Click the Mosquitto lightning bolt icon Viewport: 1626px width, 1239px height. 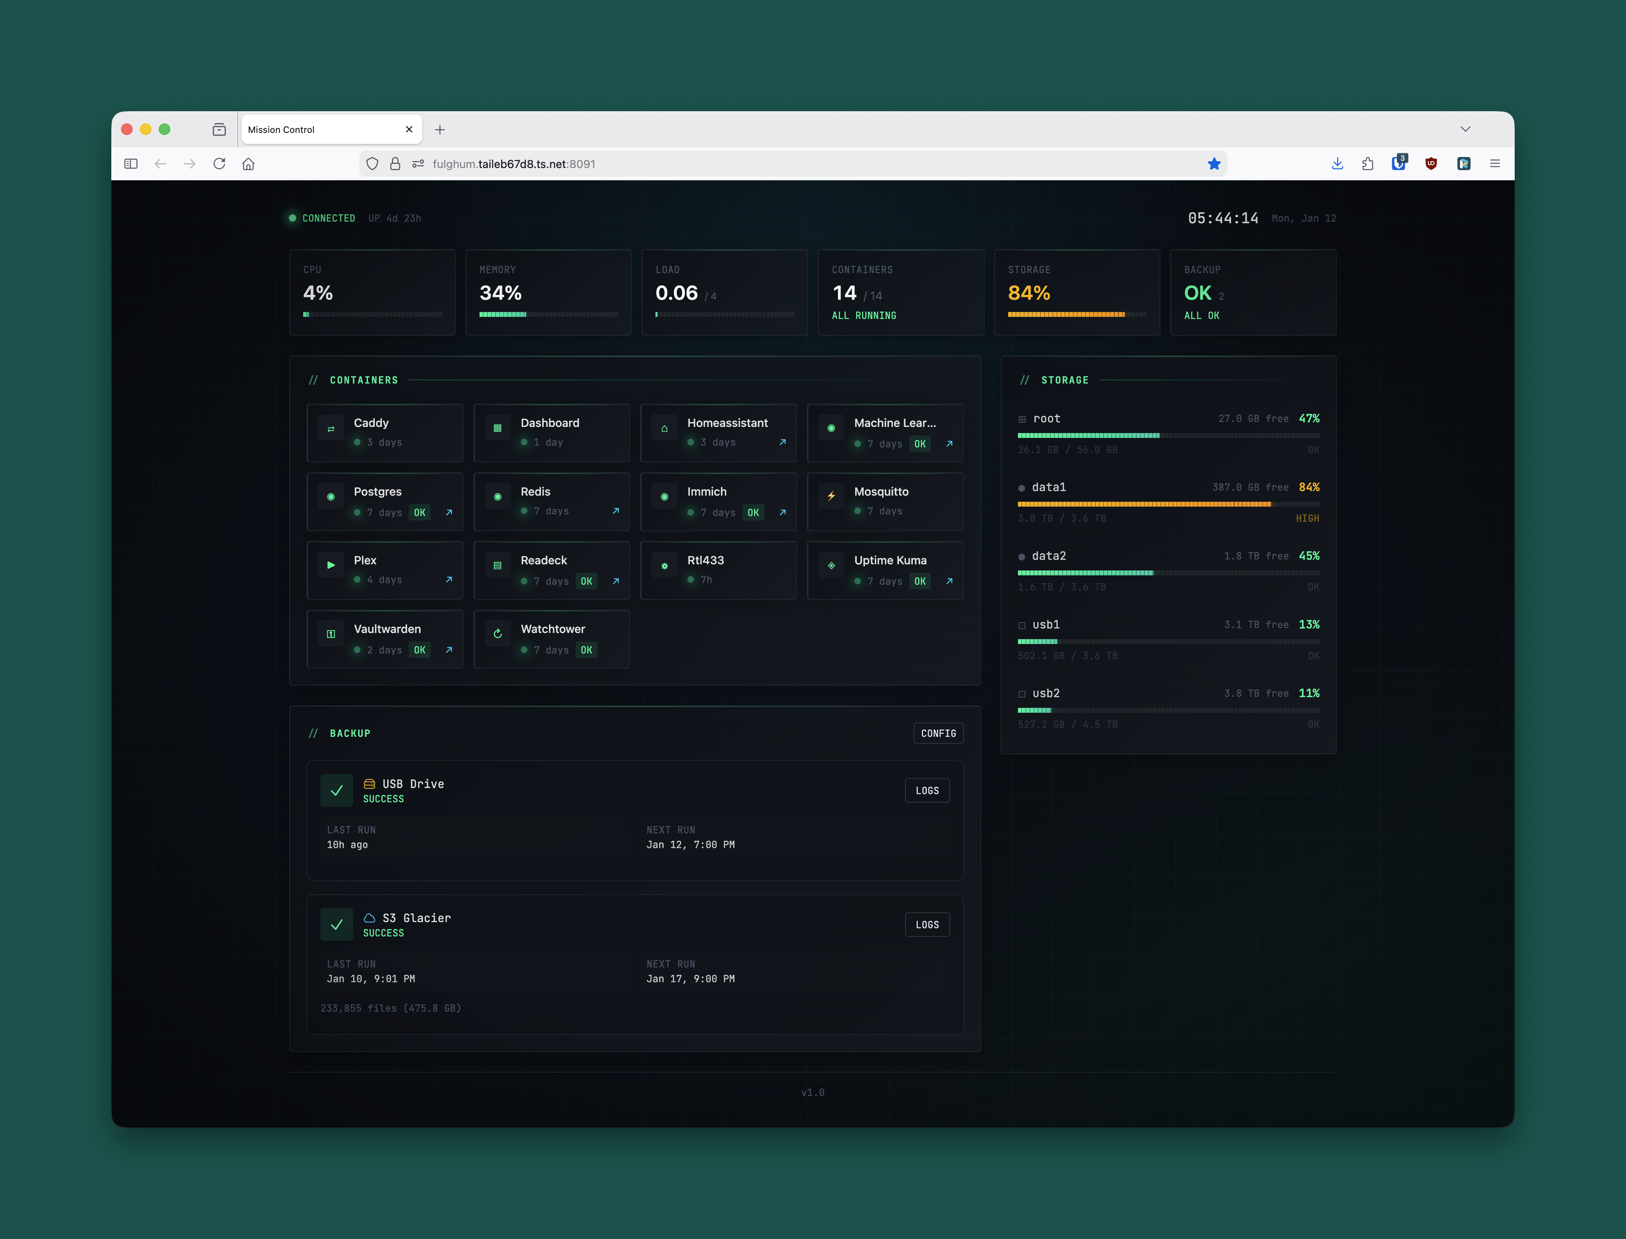coord(831,496)
